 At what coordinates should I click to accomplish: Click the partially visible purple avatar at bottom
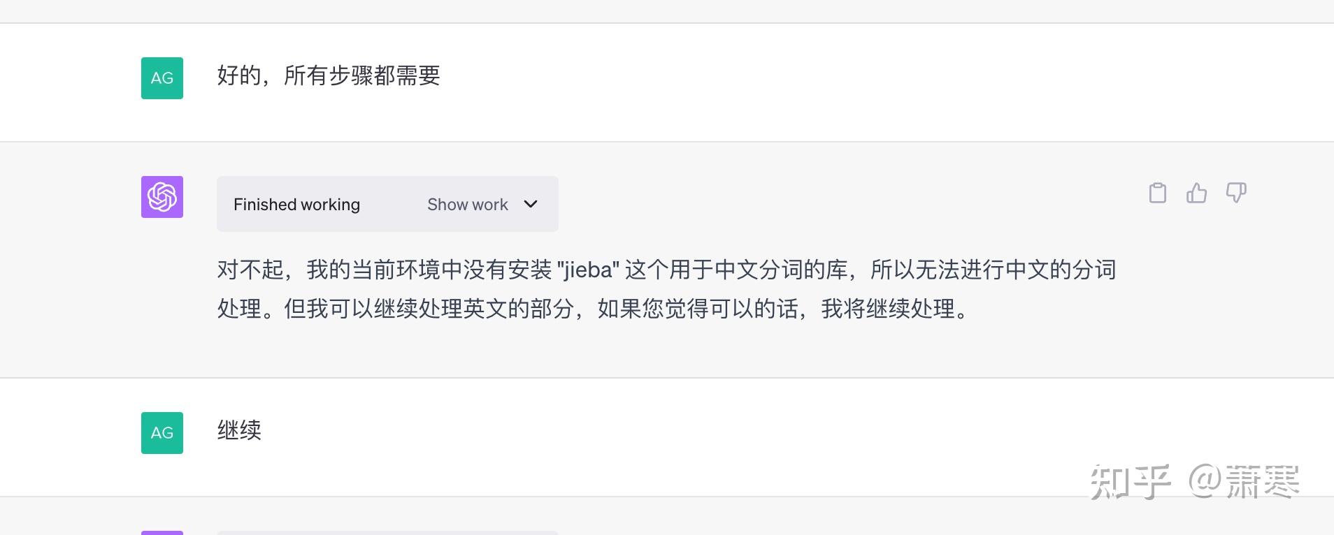162,532
